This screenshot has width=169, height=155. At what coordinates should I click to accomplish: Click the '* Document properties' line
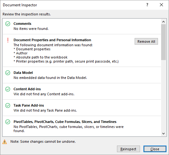(x=32, y=49)
